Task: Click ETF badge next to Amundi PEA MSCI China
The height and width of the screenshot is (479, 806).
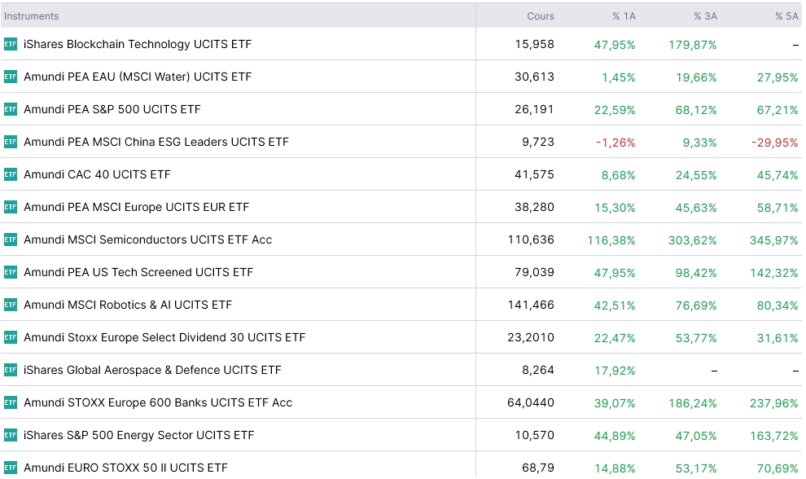Action: click(11, 142)
